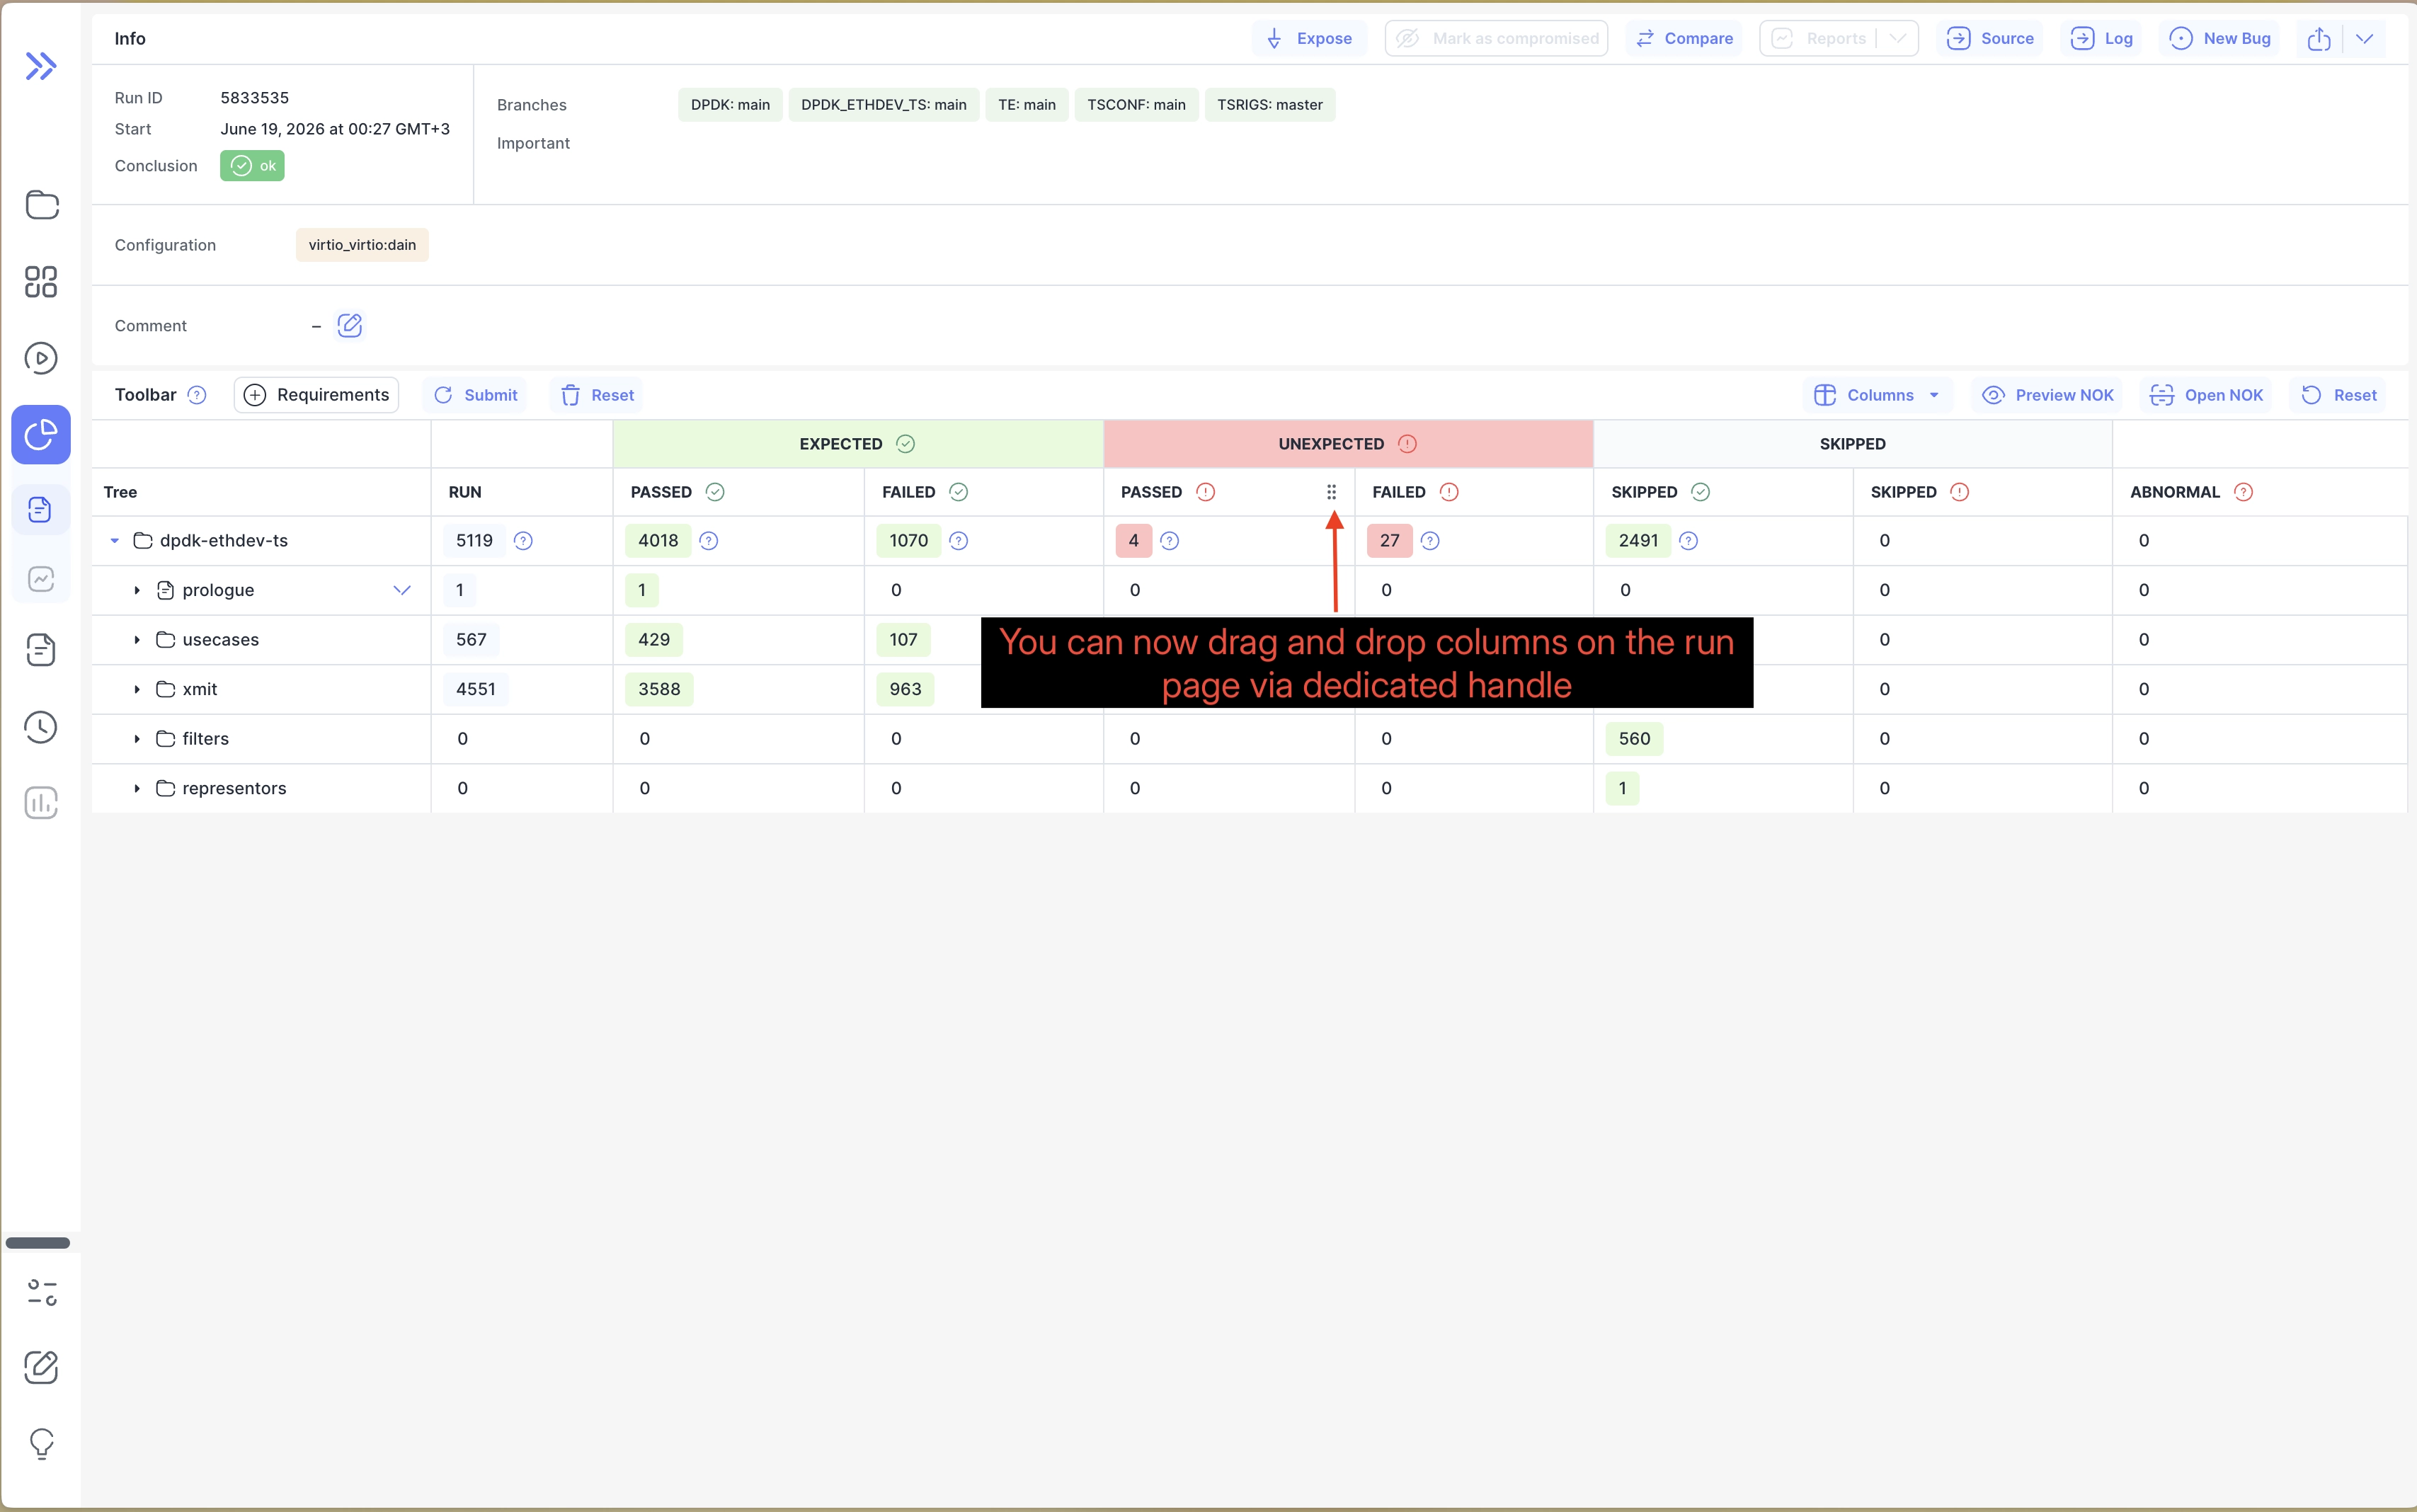Click the Toolbar help question mark icon
This screenshot has height=1512, width=2417.
click(197, 395)
